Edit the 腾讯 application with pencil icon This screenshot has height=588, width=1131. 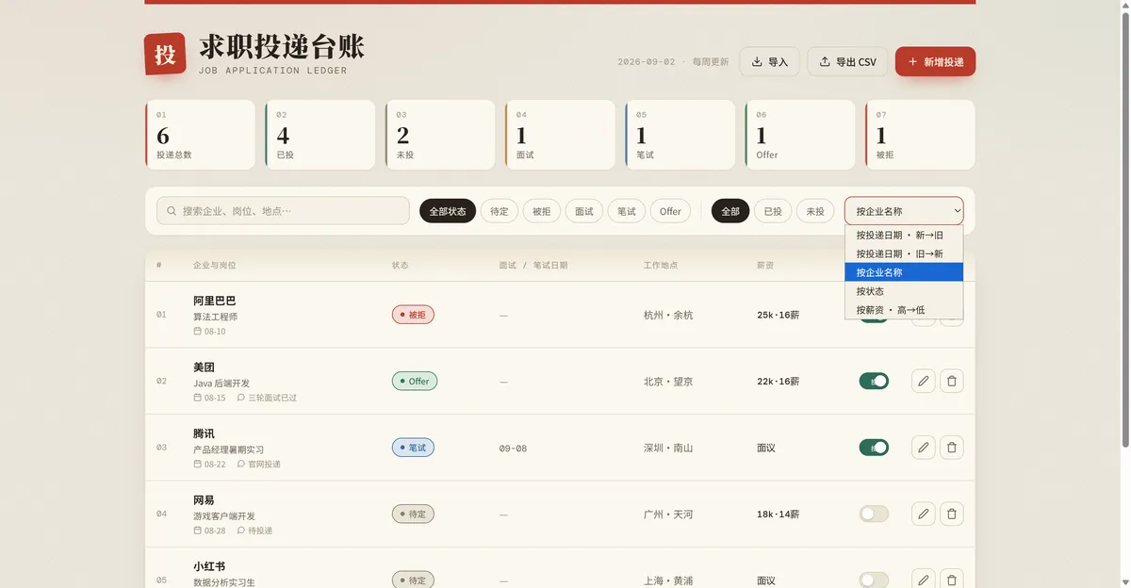[x=924, y=448]
